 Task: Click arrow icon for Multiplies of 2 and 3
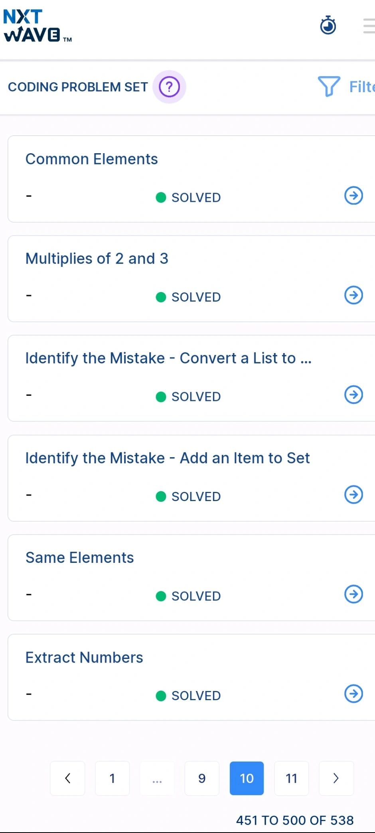(x=353, y=295)
